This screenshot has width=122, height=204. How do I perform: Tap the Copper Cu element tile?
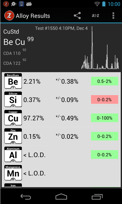click(x=13, y=118)
